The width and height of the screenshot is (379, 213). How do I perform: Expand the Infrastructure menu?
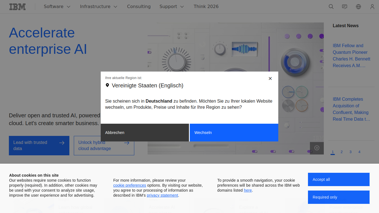coord(99,7)
